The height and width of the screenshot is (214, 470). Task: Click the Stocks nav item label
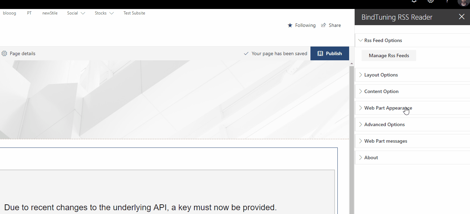coord(101,13)
